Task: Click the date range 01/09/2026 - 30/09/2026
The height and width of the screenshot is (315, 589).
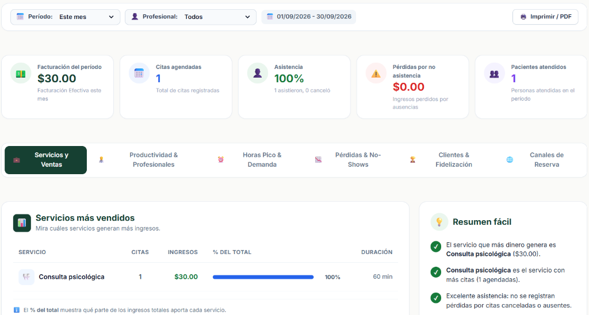Action: pyautogui.click(x=309, y=17)
